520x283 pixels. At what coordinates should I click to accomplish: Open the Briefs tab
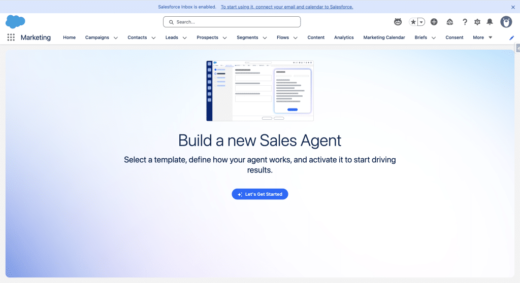click(421, 38)
